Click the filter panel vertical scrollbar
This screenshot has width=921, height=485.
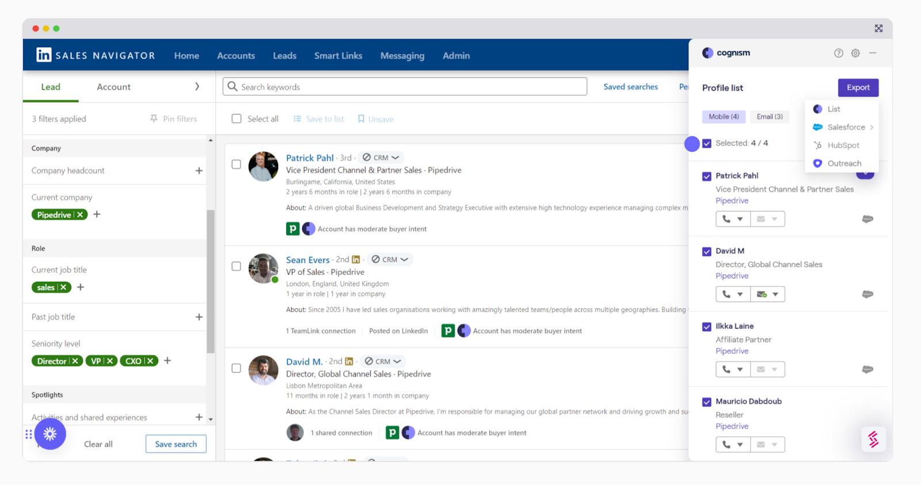point(211,282)
